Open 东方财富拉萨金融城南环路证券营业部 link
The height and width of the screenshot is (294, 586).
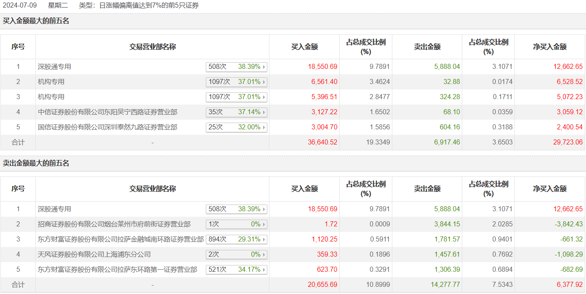(x=121, y=239)
